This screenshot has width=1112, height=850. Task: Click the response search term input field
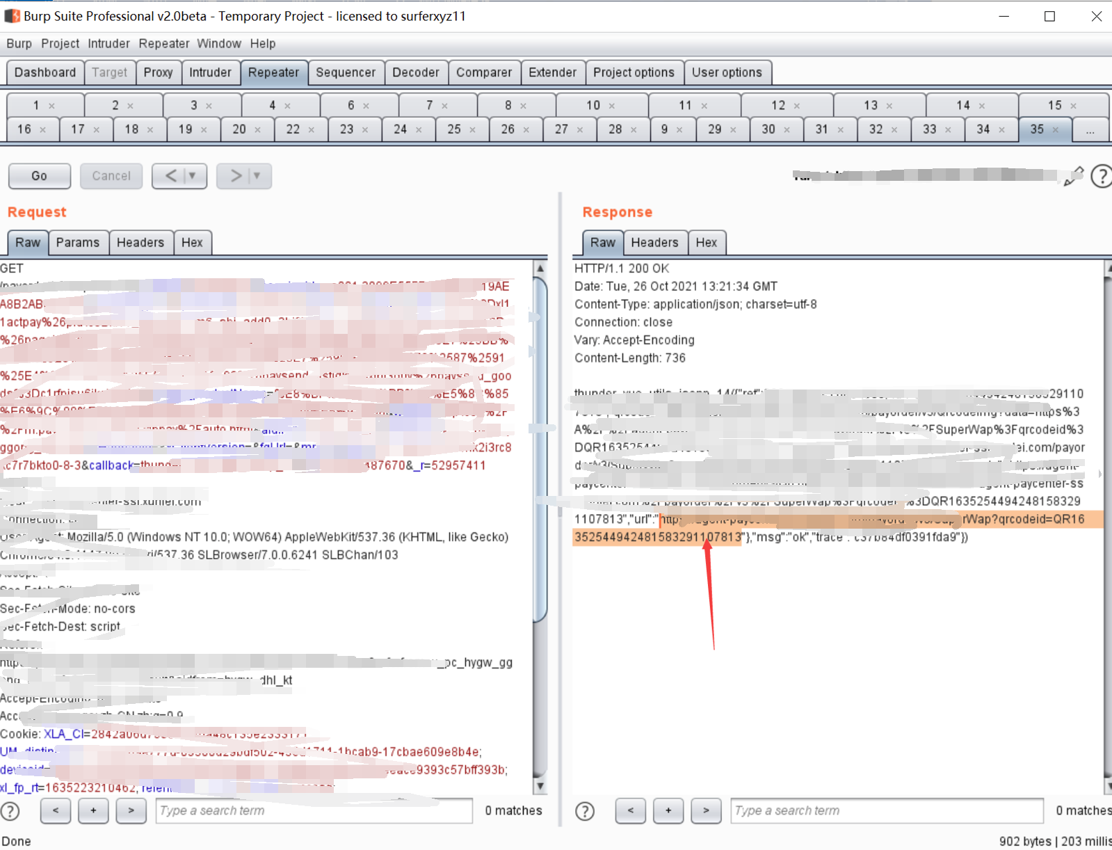click(x=887, y=811)
